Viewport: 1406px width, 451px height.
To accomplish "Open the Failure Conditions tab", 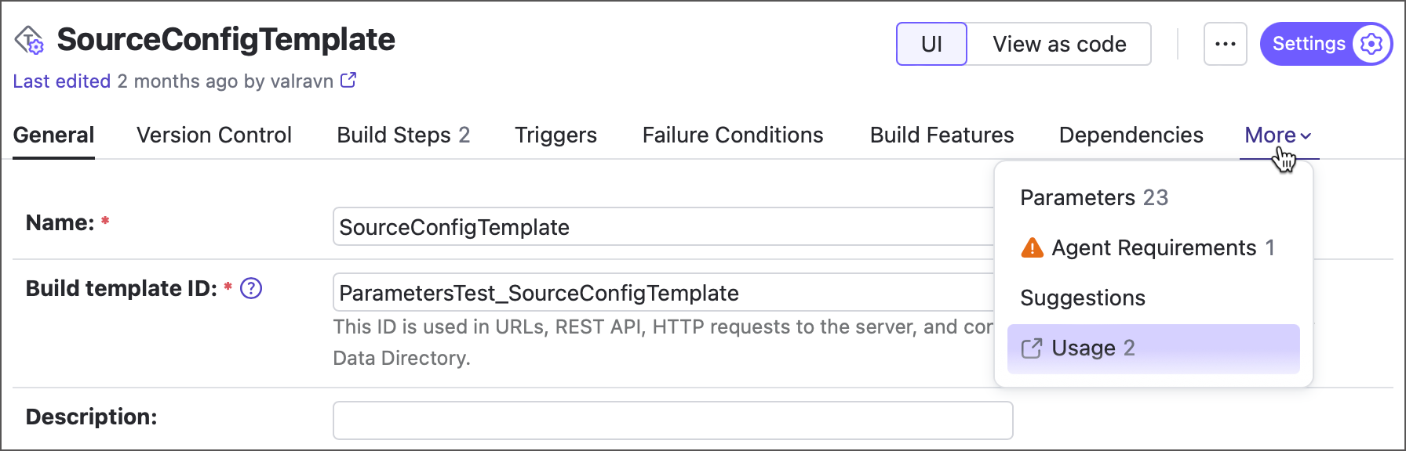I will point(733,135).
